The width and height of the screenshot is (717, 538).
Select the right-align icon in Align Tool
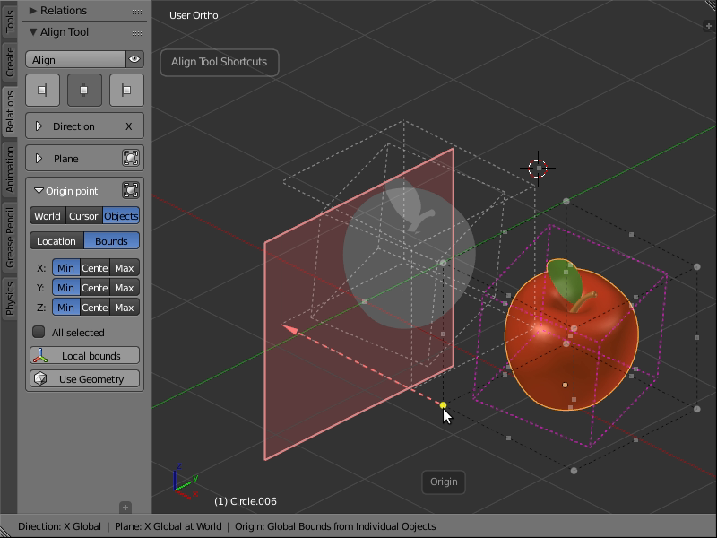point(126,90)
